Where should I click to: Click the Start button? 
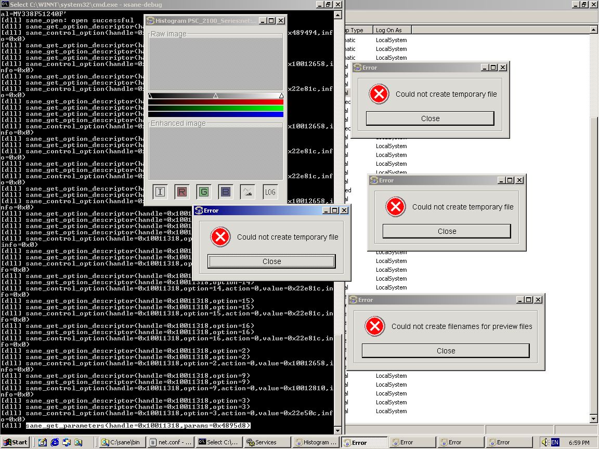(15, 442)
